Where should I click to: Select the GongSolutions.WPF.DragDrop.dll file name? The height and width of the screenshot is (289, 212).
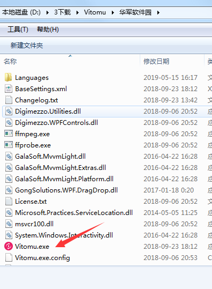pos(66,190)
